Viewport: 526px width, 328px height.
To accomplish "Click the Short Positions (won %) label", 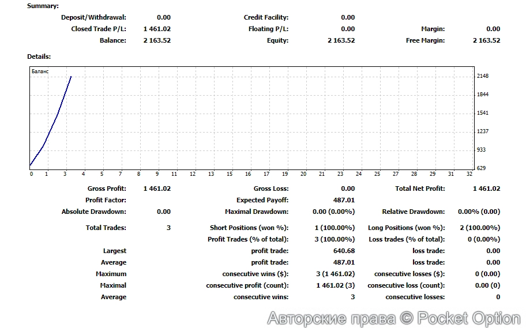I will [249, 228].
